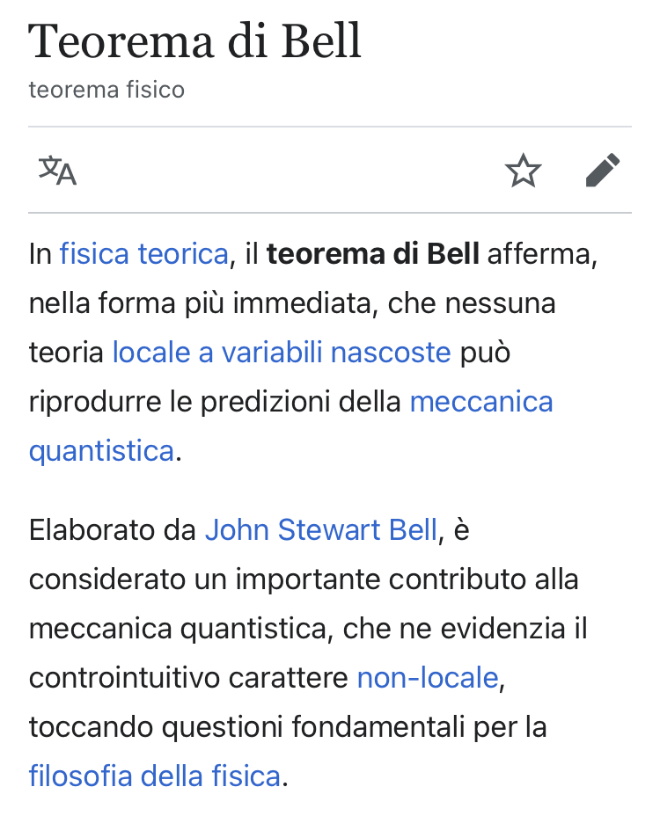
Task: Open the language selection icon
Action: click(57, 171)
